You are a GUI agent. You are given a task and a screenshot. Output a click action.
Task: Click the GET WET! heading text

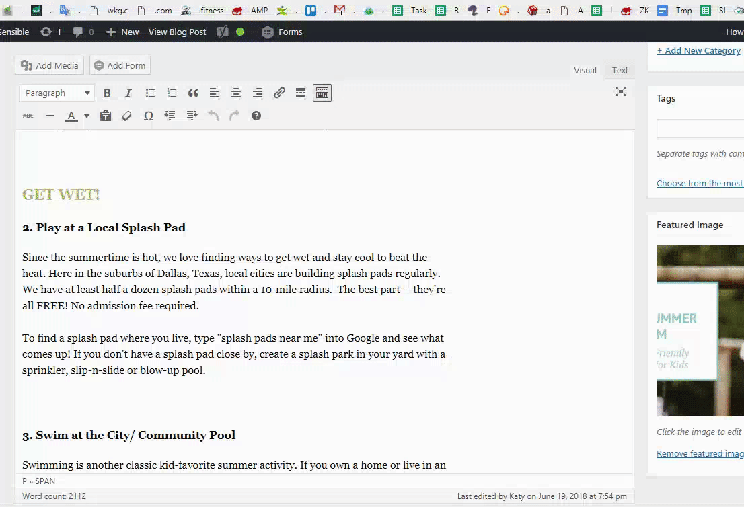[61, 194]
